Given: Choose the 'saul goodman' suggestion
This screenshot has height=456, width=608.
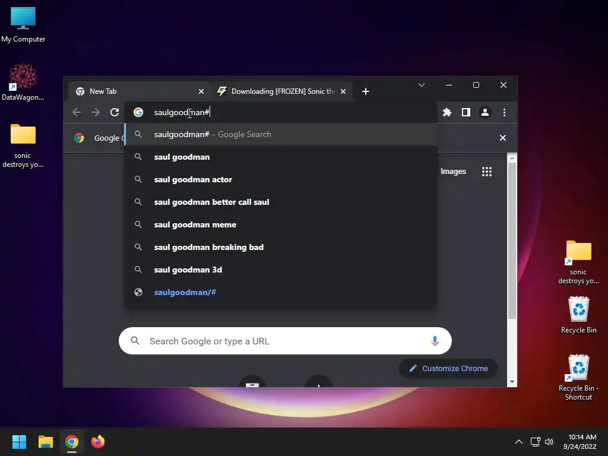Looking at the screenshot, I should pos(281,157).
